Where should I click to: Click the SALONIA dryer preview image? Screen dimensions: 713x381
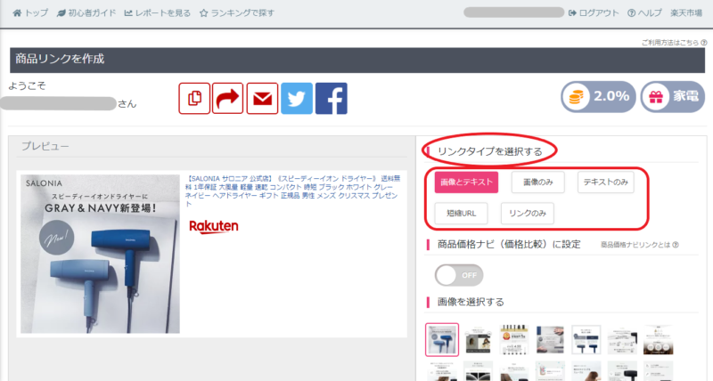[x=100, y=254]
